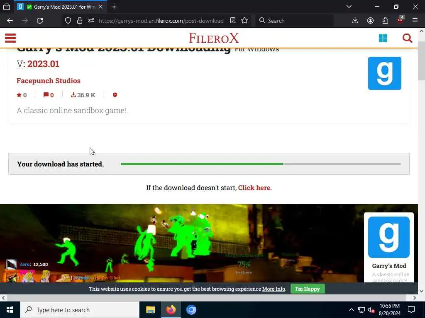The image size is (425, 318).
Task: Bookmark this page with the star
Action: 244,21
